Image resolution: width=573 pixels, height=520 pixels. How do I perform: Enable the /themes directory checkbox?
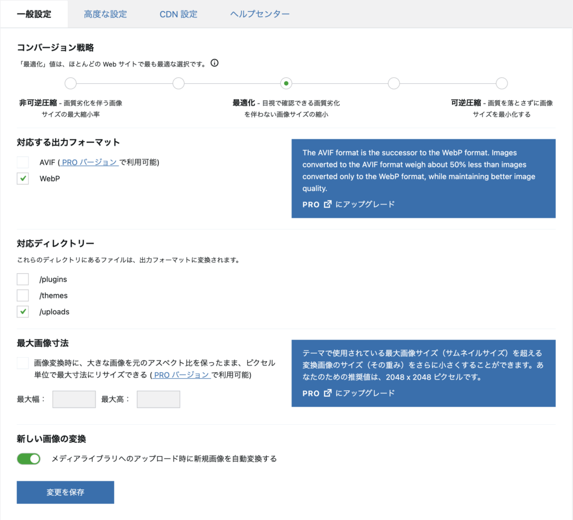click(x=22, y=295)
